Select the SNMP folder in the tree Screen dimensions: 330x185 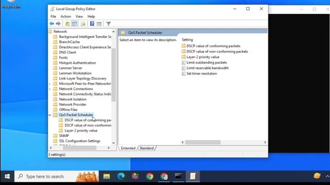(x=64, y=136)
